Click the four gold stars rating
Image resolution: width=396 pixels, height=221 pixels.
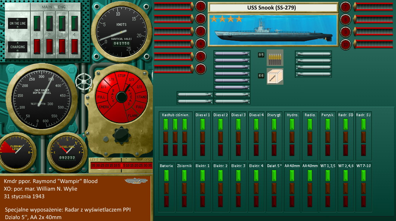coord(227,19)
